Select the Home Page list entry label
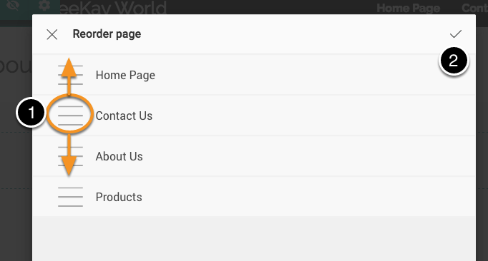488x261 pixels. click(125, 75)
